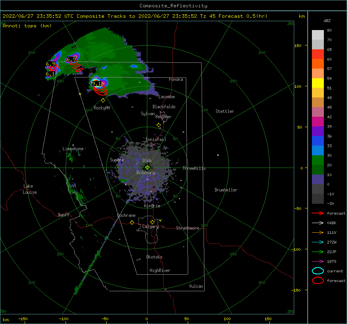Click the cyan 27ZW arrow legend icon
Viewport: 347px width, 324px height.
[318, 242]
